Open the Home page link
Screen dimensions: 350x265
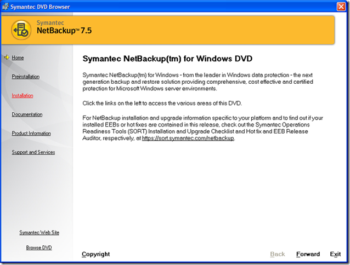tap(18, 57)
